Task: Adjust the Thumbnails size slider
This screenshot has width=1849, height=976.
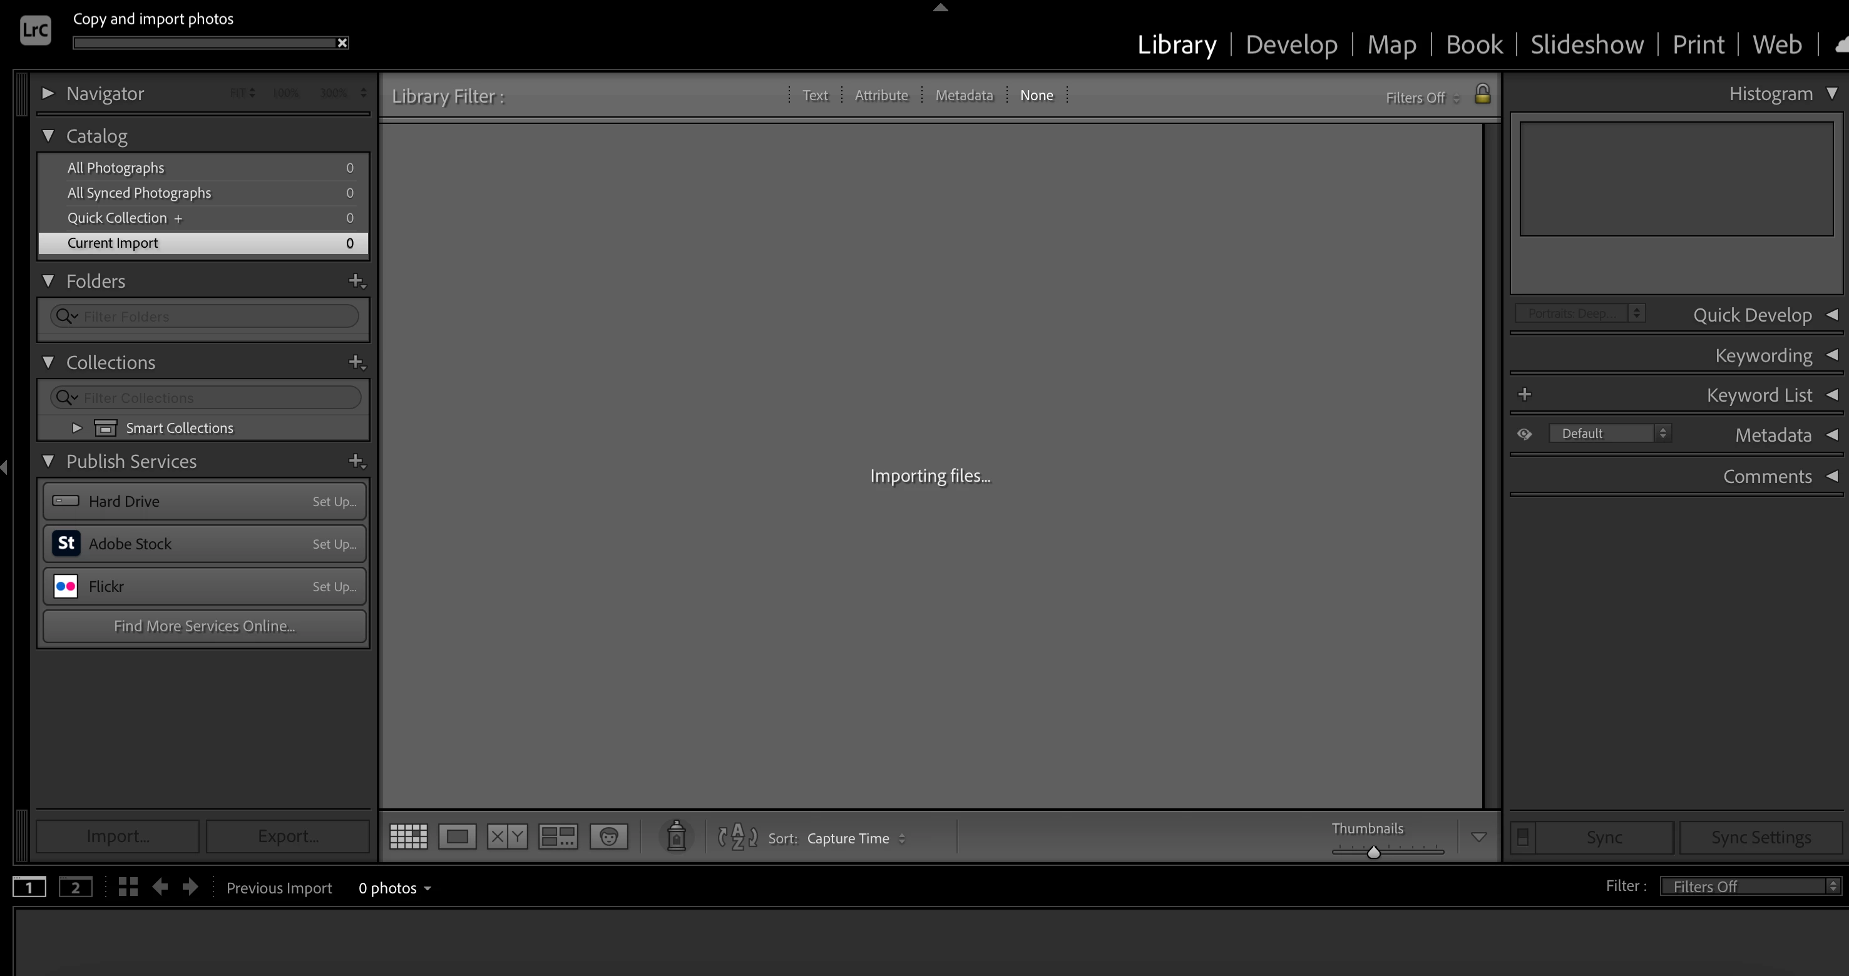Action: click(x=1373, y=853)
